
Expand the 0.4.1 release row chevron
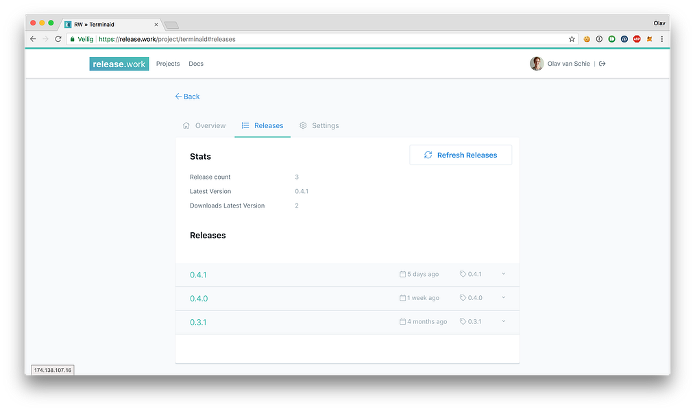coord(504,274)
